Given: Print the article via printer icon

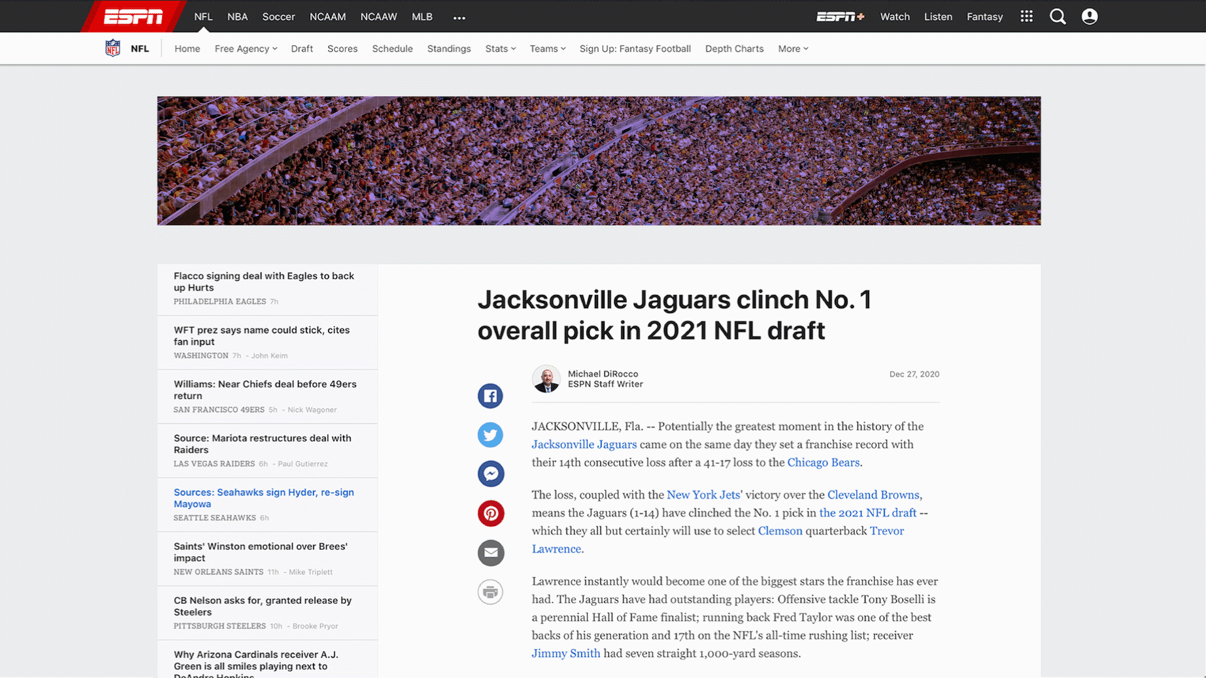Looking at the screenshot, I should [491, 592].
